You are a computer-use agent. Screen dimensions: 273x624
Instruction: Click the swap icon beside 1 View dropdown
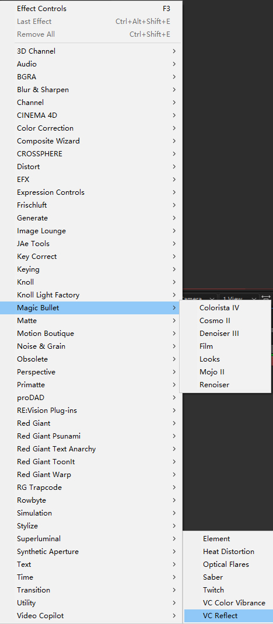(266, 297)
